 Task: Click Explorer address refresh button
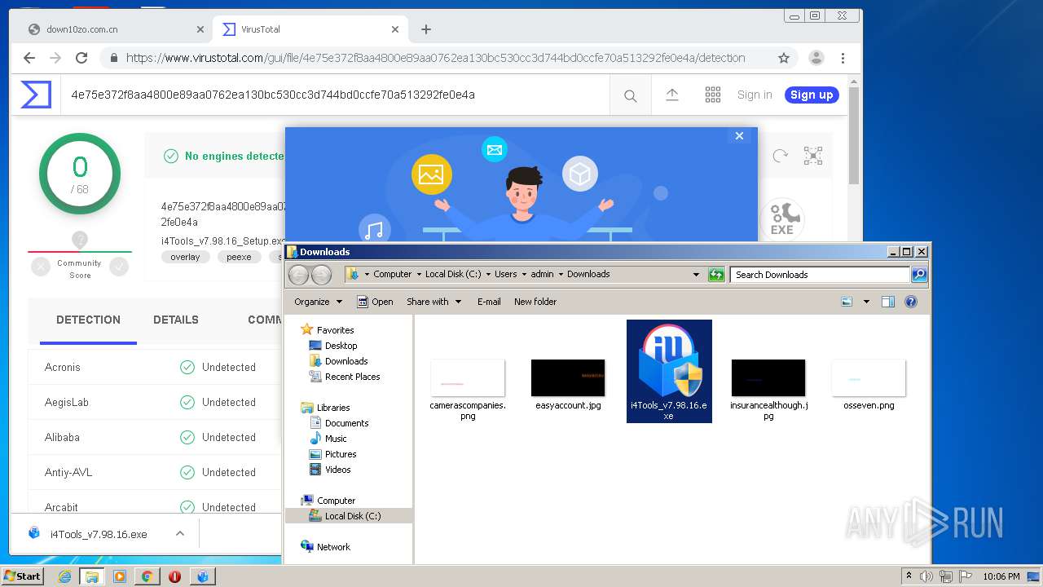pyautogui.click(x=716, y=275)
